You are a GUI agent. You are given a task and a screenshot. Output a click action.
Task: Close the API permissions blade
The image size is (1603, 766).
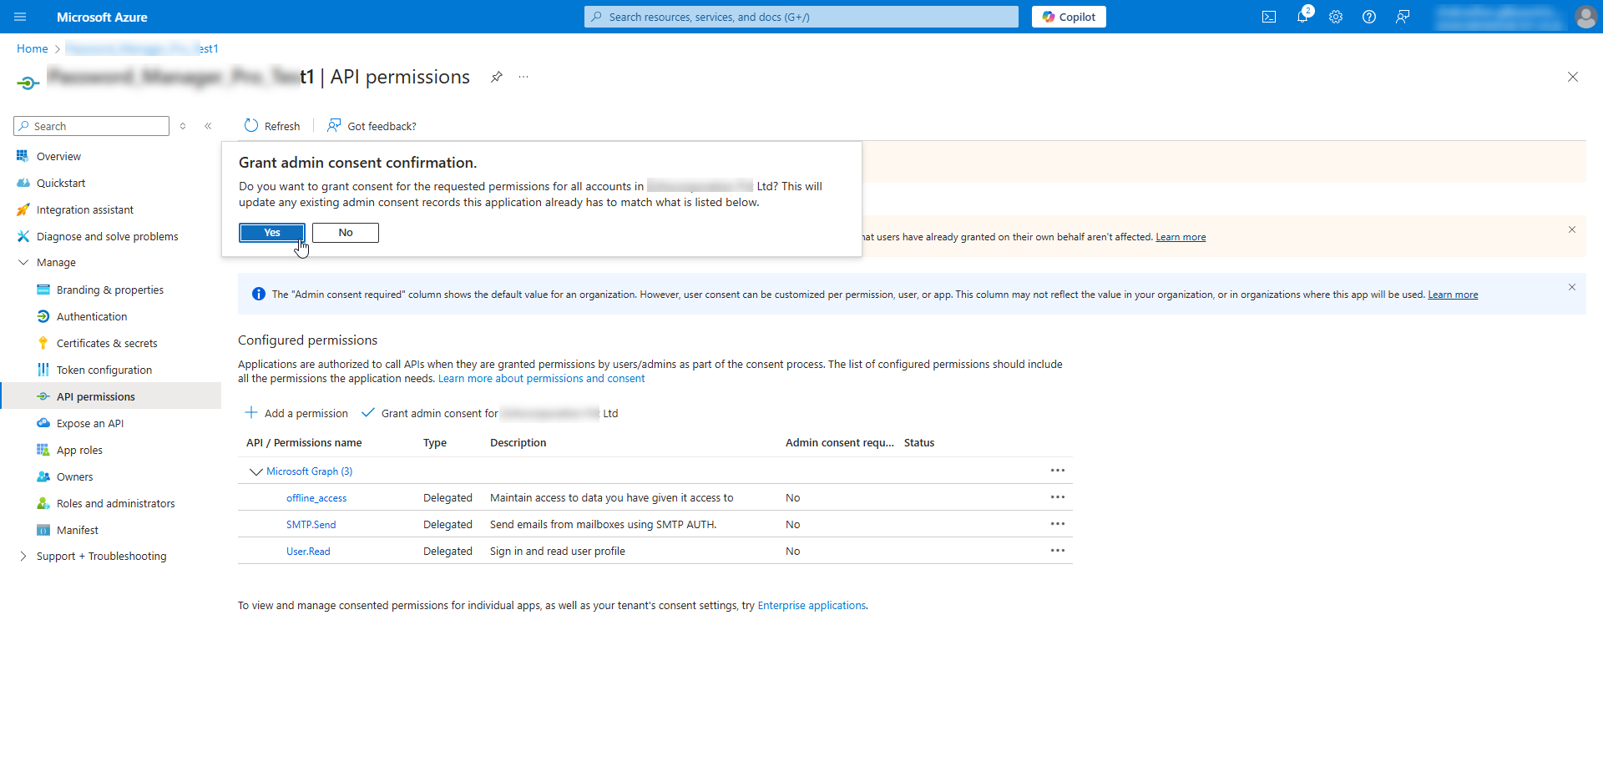(x=1573, y=77)
